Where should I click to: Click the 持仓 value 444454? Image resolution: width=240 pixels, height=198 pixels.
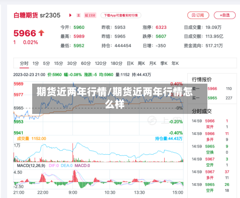[x=123, y=46]
